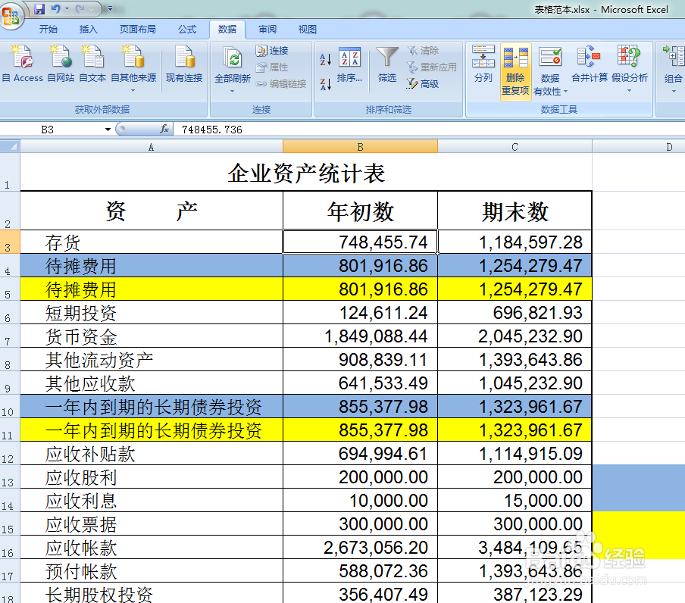Switch to the 审阅 tab

click(267, 30)
